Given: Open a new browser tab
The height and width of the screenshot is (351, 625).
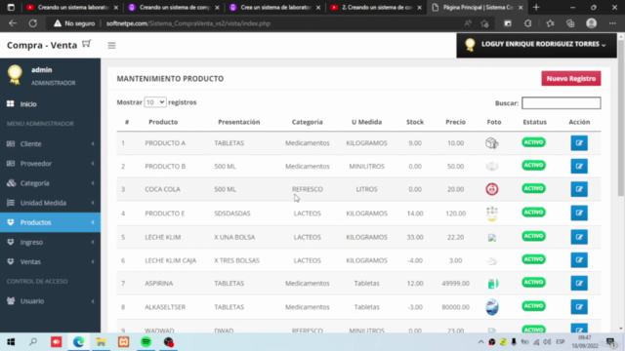Looking at the screenshot, I should [536, 7].
